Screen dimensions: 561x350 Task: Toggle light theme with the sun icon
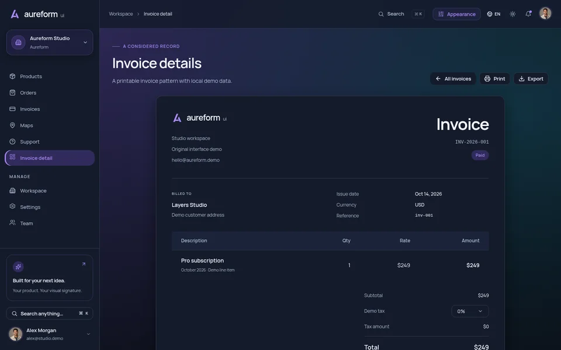[512, 14]
